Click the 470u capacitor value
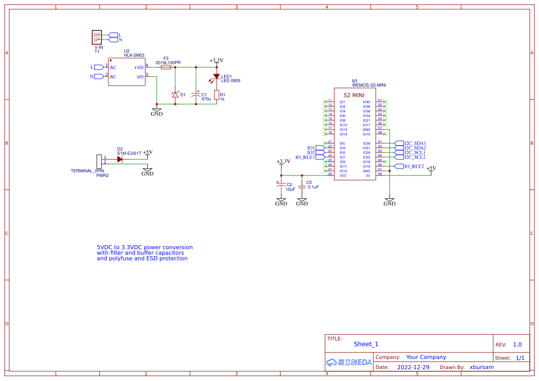 [x=206, y=100]
